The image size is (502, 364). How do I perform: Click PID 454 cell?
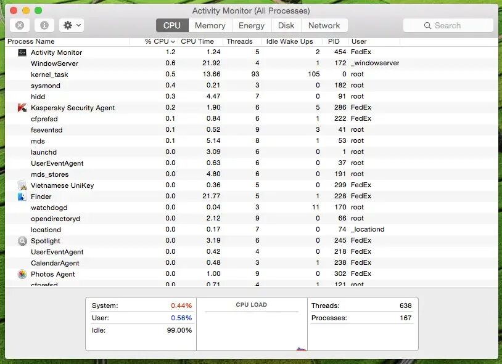click(x=340, y=52)
